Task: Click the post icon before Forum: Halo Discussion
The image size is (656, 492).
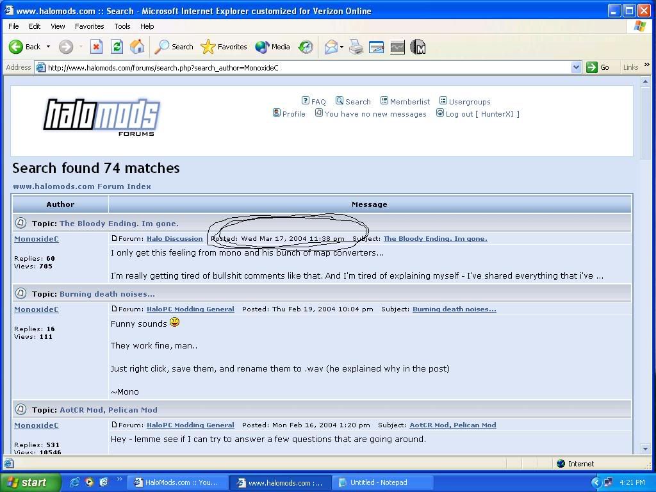Action: pyautogui.click(x=114, y=238)
